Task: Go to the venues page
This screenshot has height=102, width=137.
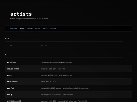Action: 30,28
